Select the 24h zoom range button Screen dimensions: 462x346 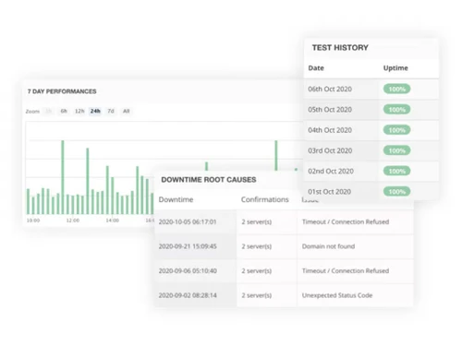click(95, 111)
